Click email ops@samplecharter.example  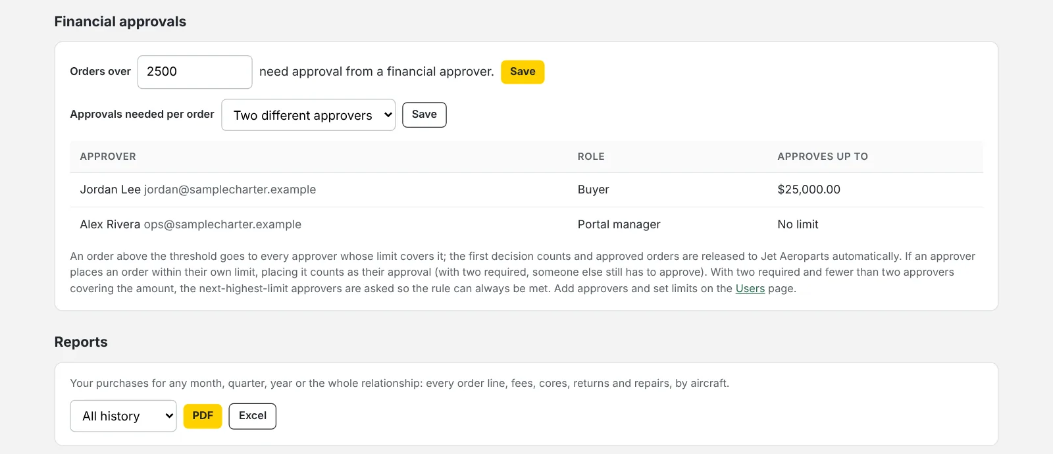click(222, 224)
